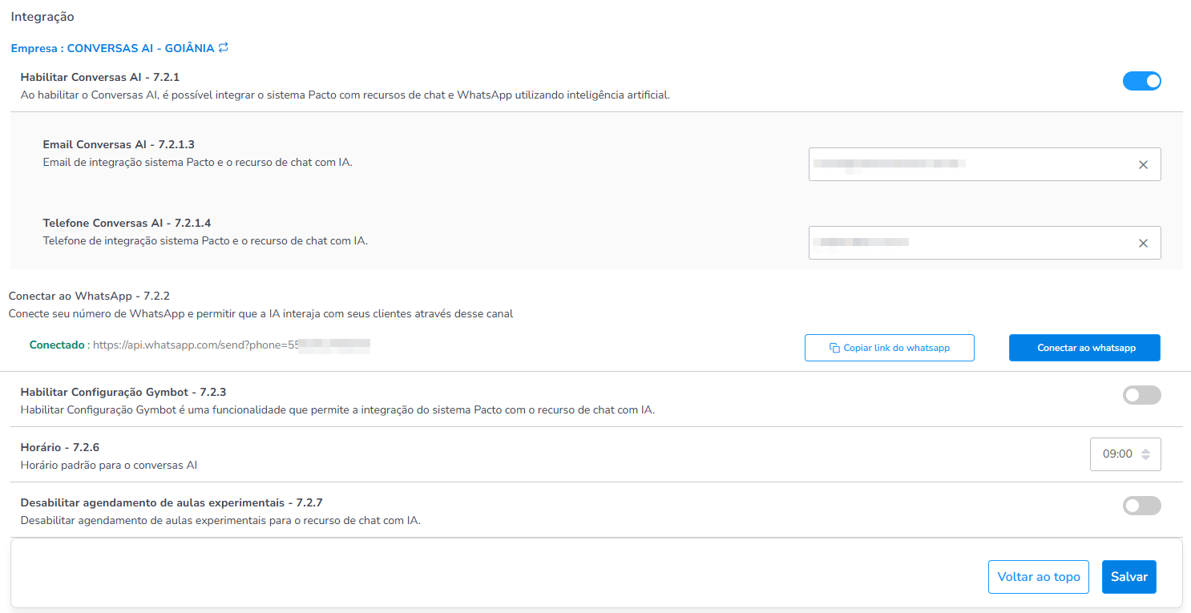Clear the Email Conversas AI field
1191x613 pixels.
click(x=1143, y=165)
